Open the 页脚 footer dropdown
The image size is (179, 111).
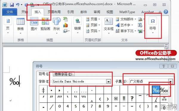point(93,25)
